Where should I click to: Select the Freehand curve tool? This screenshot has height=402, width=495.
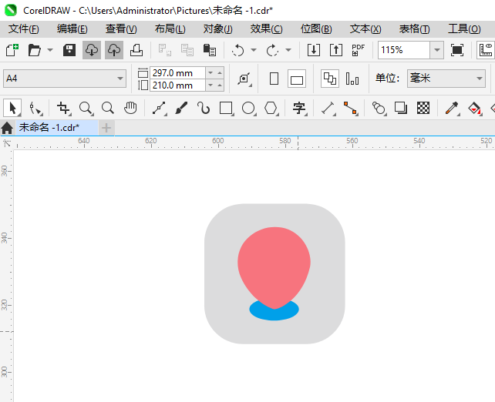[160, 108]
